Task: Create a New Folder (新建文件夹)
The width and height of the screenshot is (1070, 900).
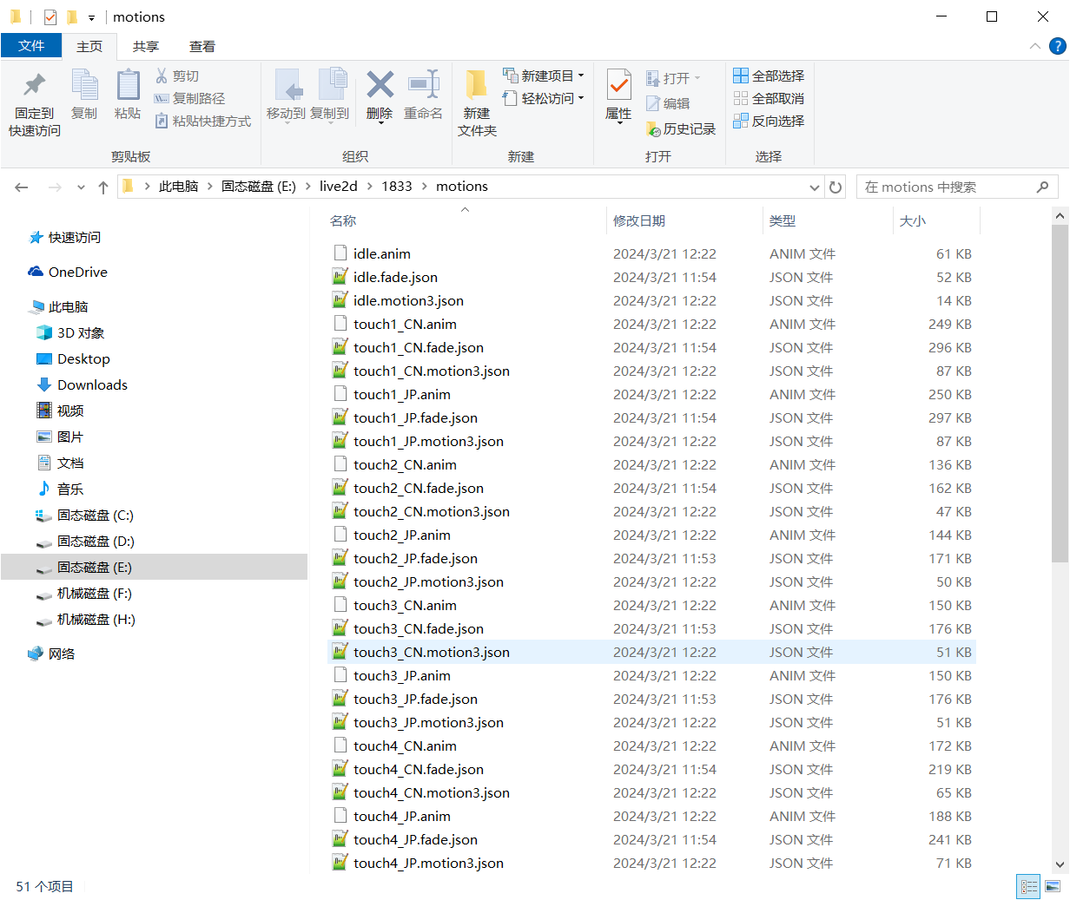Action: [x=477, y=103]
